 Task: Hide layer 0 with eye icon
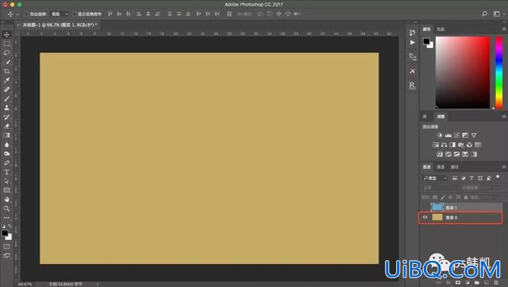coord(425,217)
